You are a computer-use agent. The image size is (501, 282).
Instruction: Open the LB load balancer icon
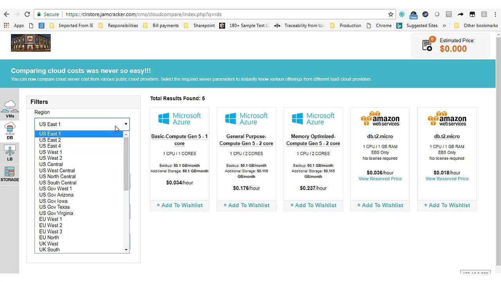pyautogui.click(x=10, y=152)
